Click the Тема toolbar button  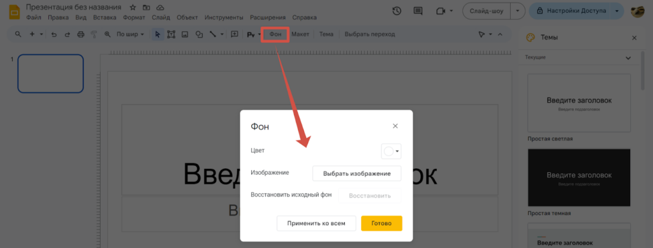326,34
